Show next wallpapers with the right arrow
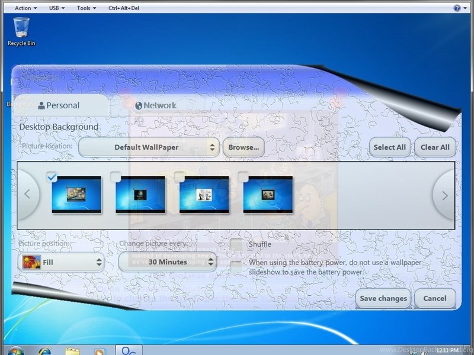 (x=444, y=195)
